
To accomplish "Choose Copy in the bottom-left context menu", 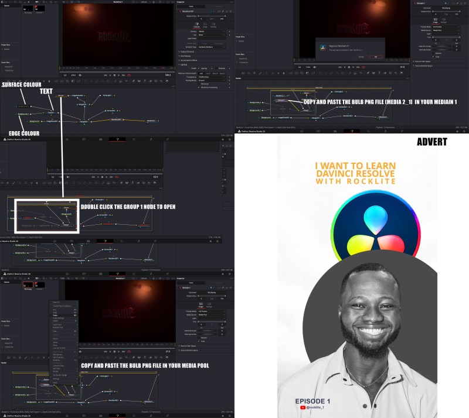I will [64, 313].
